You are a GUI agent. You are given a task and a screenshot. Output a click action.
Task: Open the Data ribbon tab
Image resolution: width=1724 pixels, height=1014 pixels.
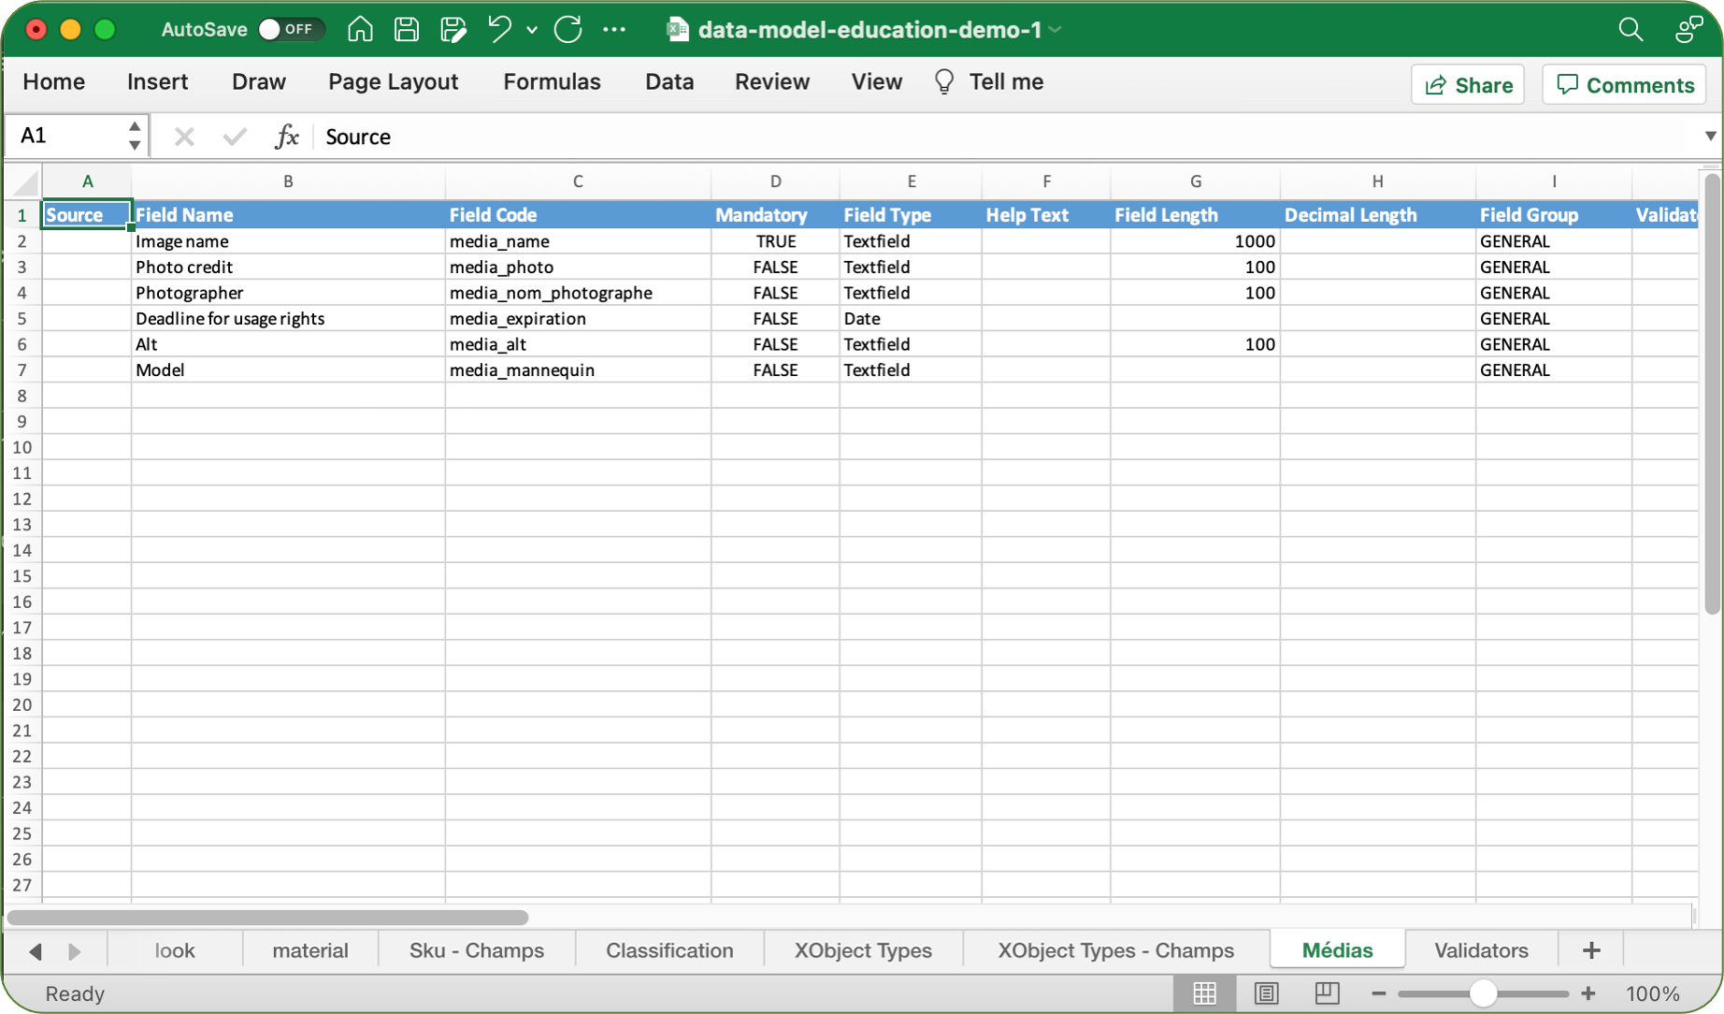(669, 82)
